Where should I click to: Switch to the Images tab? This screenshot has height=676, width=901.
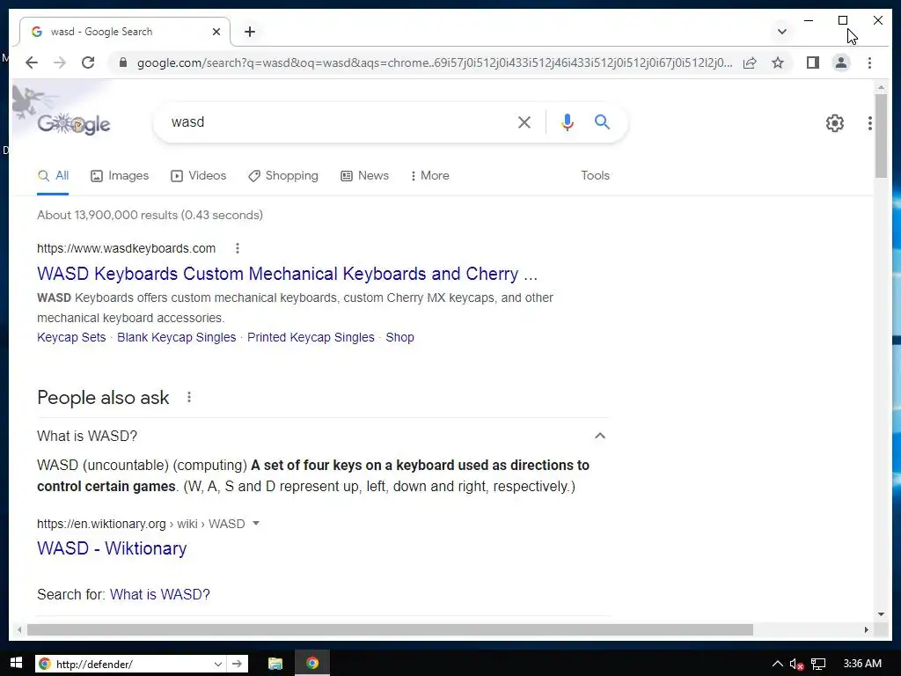point(120,176)
